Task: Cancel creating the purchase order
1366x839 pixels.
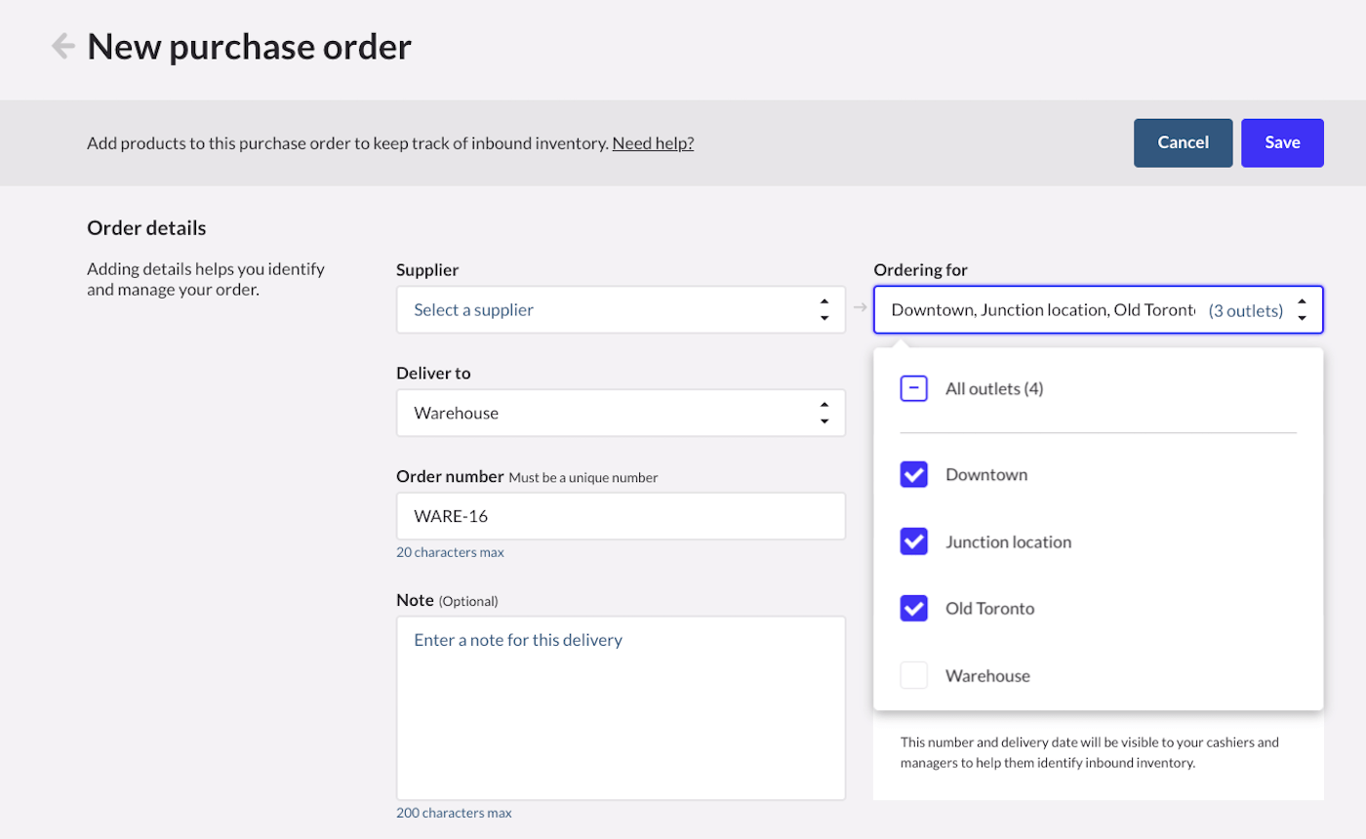Action: coord(1183,142)
